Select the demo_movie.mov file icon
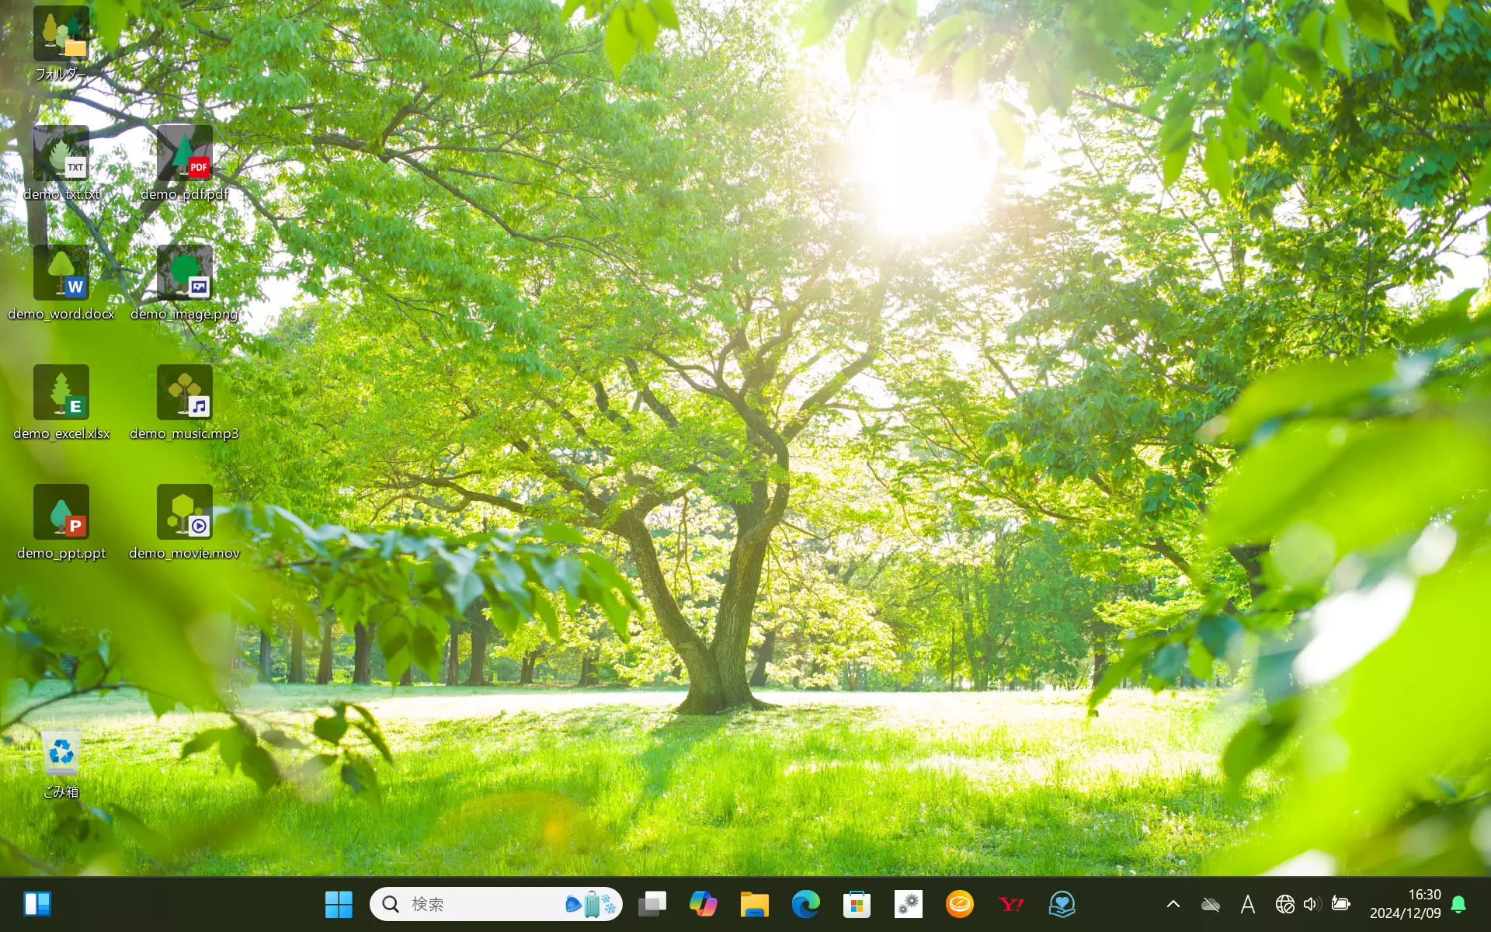Image resolution: width=1491 pixels, height=932 pixels. [x=184, y=513]
